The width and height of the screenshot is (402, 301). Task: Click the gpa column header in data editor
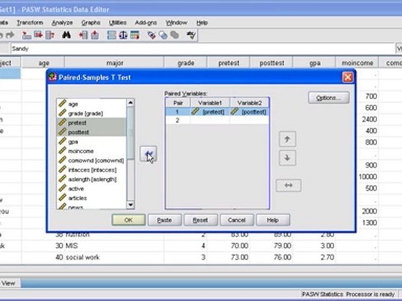click(x=314, y=63)
